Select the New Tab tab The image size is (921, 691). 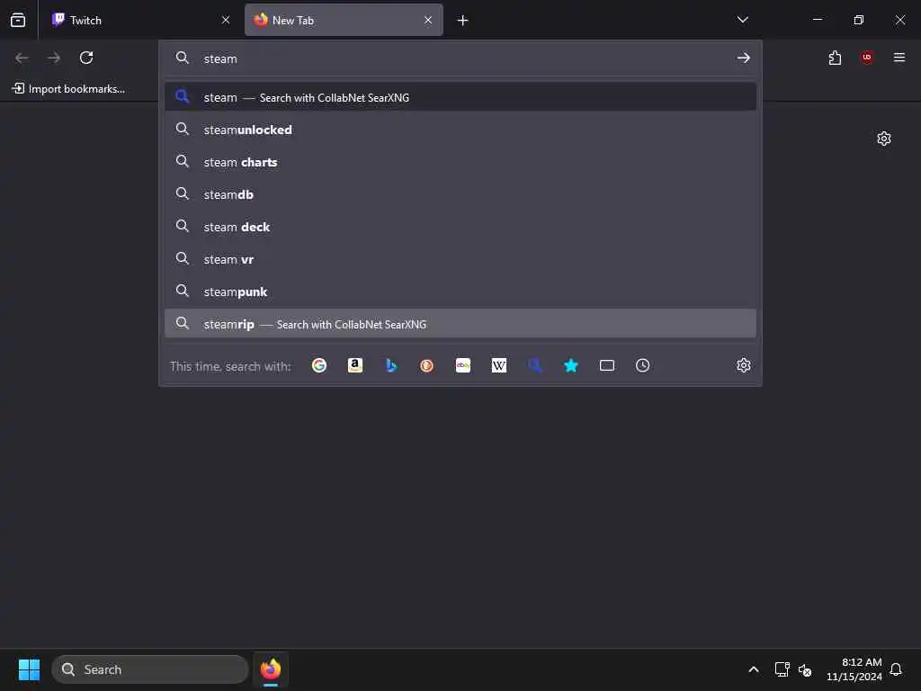[x=344, y=20]
